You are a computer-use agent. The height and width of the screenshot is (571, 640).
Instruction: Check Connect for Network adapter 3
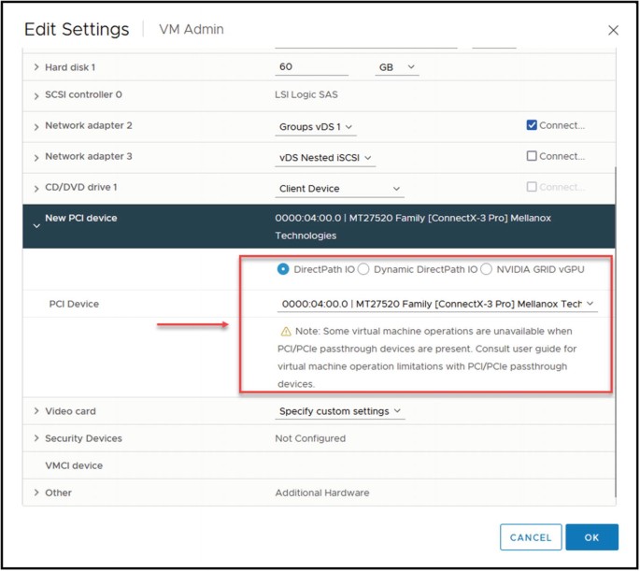(532, 156)
